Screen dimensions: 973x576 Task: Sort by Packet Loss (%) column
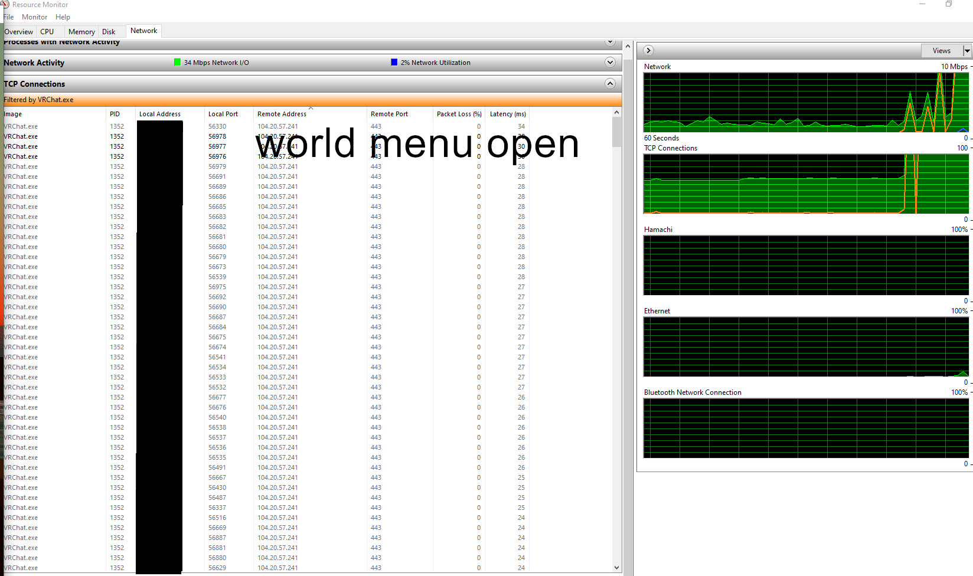[x=459, y=114]
